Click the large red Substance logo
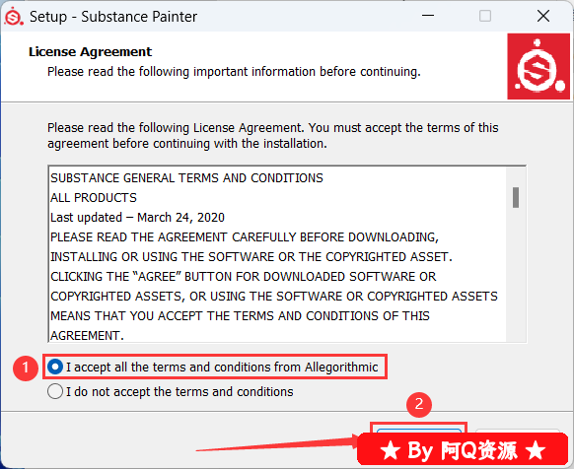Screen dimensions: 574x469 click(x=538, y=66)
